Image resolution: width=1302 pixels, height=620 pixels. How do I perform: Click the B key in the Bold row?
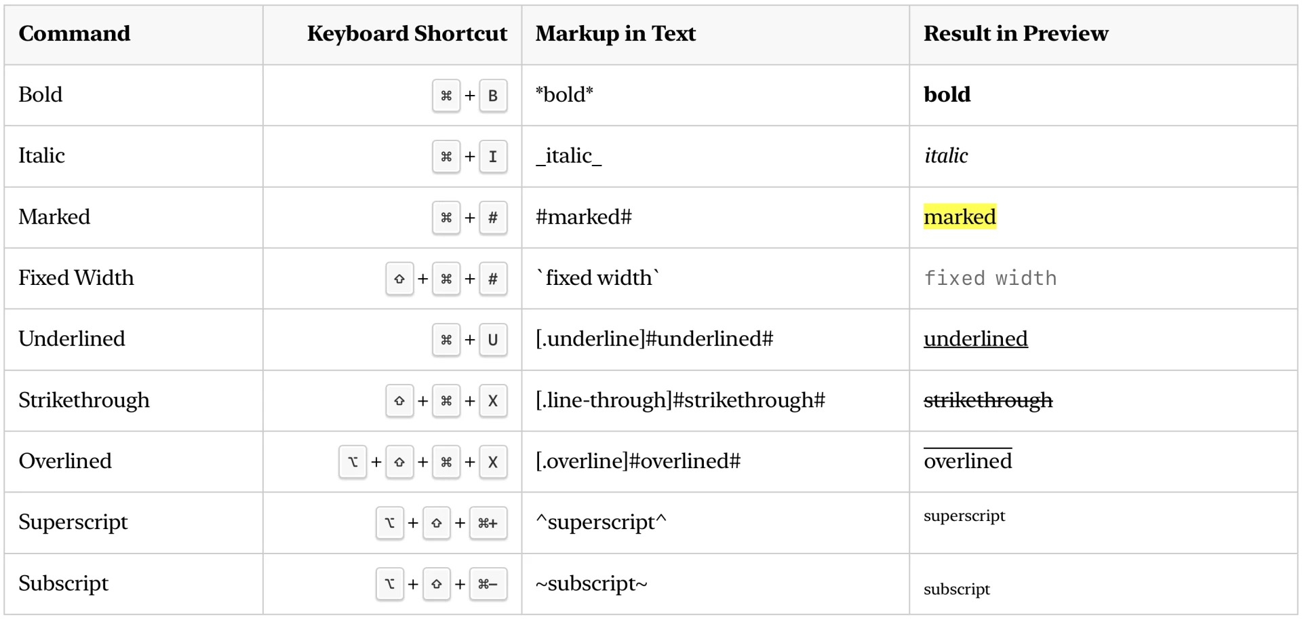493,96
